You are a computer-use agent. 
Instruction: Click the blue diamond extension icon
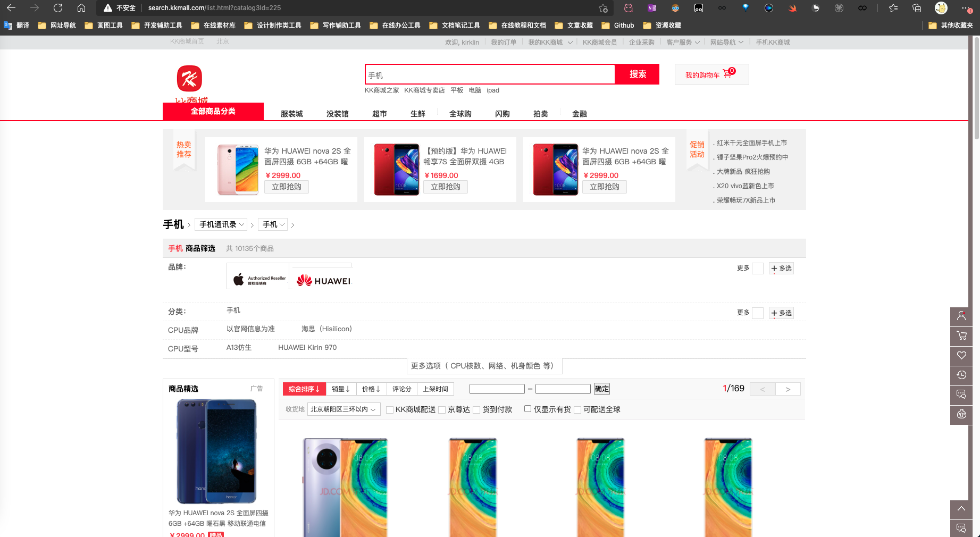click(746, 8)
